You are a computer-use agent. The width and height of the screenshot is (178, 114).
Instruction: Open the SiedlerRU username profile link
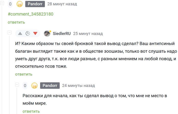tap(62, 34)
